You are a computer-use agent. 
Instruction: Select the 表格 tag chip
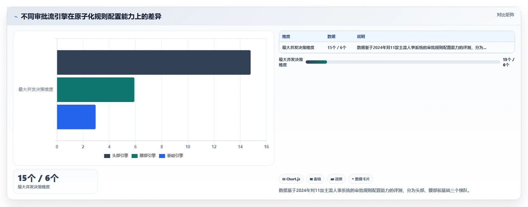tap(315, 179)
